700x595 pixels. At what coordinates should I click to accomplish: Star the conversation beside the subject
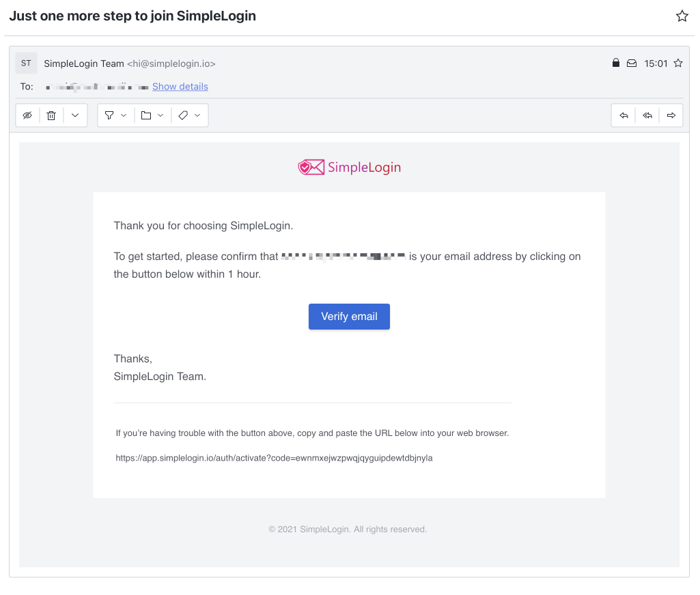click(682, 16)
